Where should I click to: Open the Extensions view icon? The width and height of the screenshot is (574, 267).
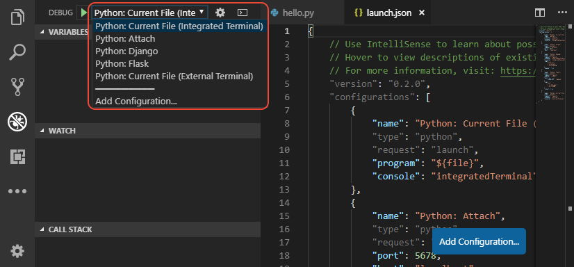coord(17,156)
